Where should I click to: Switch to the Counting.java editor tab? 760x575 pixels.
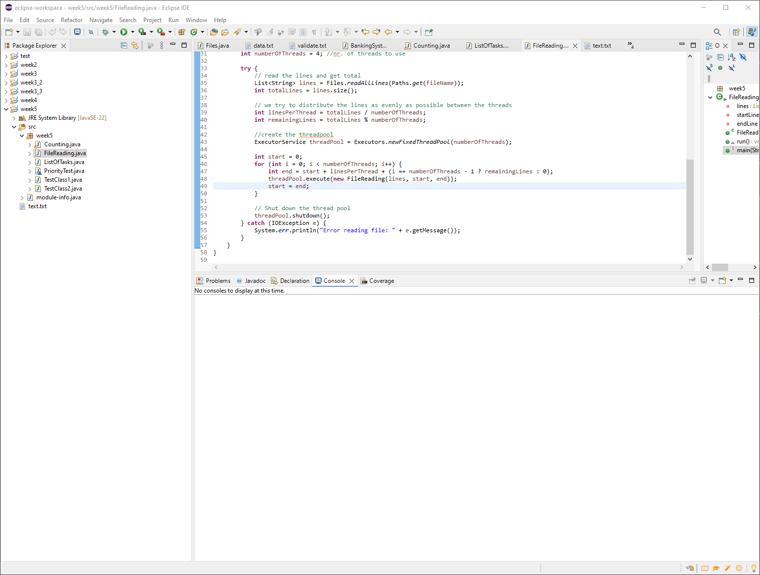(x=431, y=46)
